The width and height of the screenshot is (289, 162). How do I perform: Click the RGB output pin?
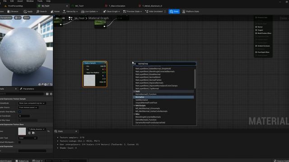pyautogui.click(x=105, y=66)
